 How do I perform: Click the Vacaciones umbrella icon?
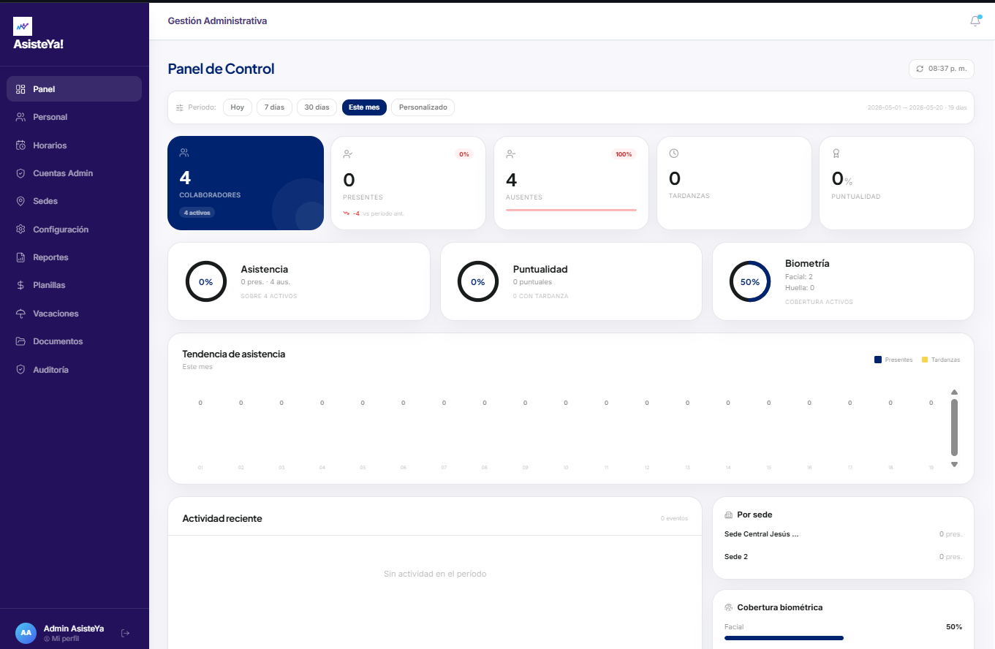coord(20,314)
